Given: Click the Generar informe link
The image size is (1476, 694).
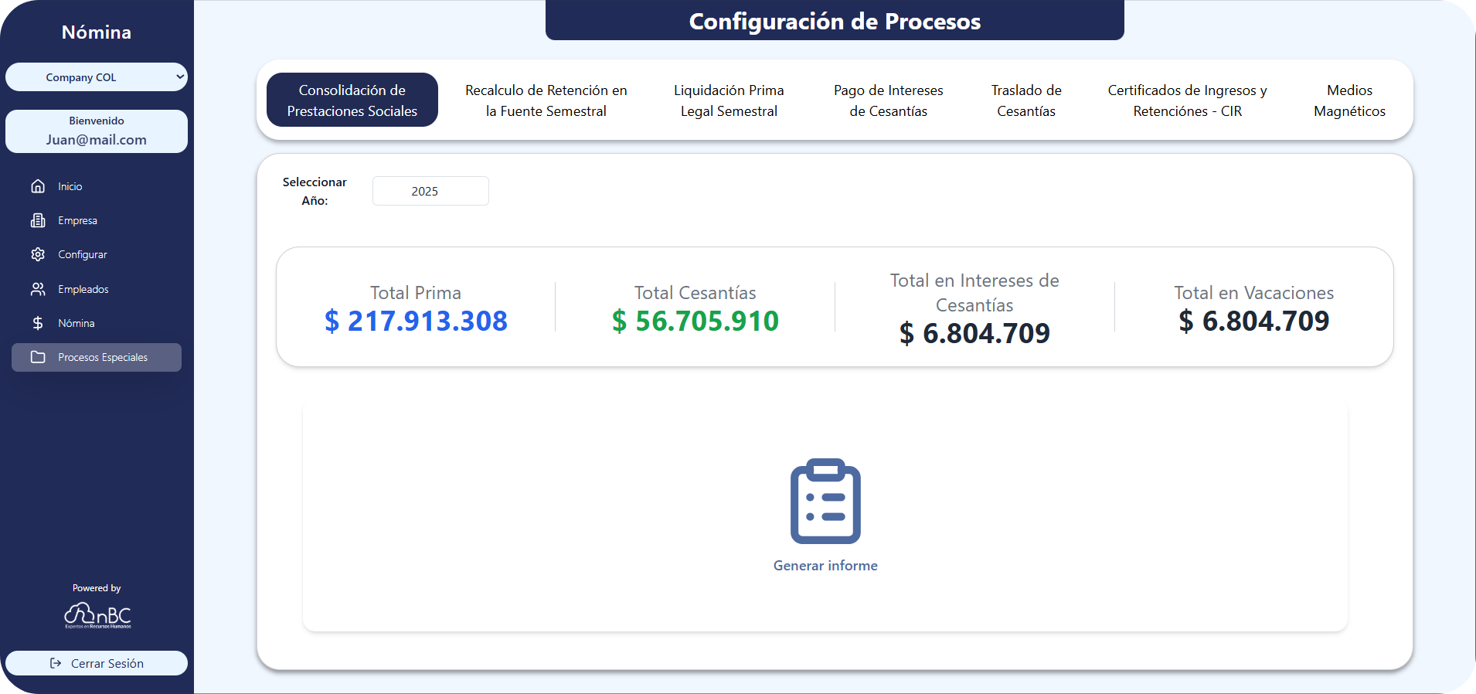Looking at the screenshot, I should pyautogui.click(x=825, y=566).
